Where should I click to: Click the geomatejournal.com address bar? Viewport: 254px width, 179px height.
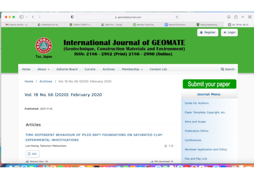point(128,17)
